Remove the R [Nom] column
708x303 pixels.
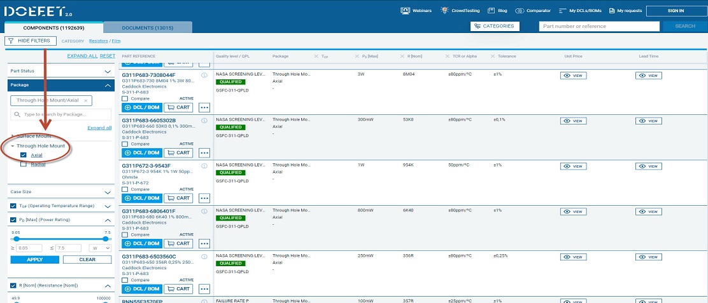pos(402,57)
